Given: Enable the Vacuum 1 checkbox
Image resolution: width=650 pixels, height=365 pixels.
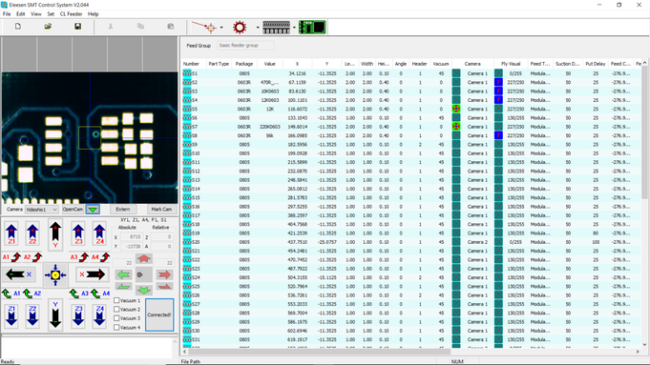Looking at the screenshot, I should click(116, 300).
